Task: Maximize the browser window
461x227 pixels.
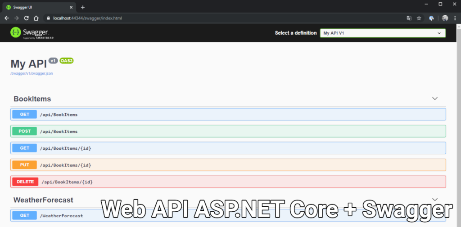Action: pyautogui.click(x=440, y=4)
